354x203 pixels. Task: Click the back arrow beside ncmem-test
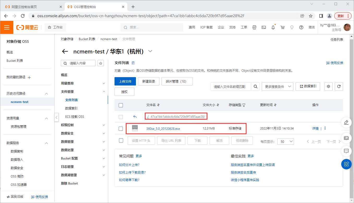coord(65,52)
